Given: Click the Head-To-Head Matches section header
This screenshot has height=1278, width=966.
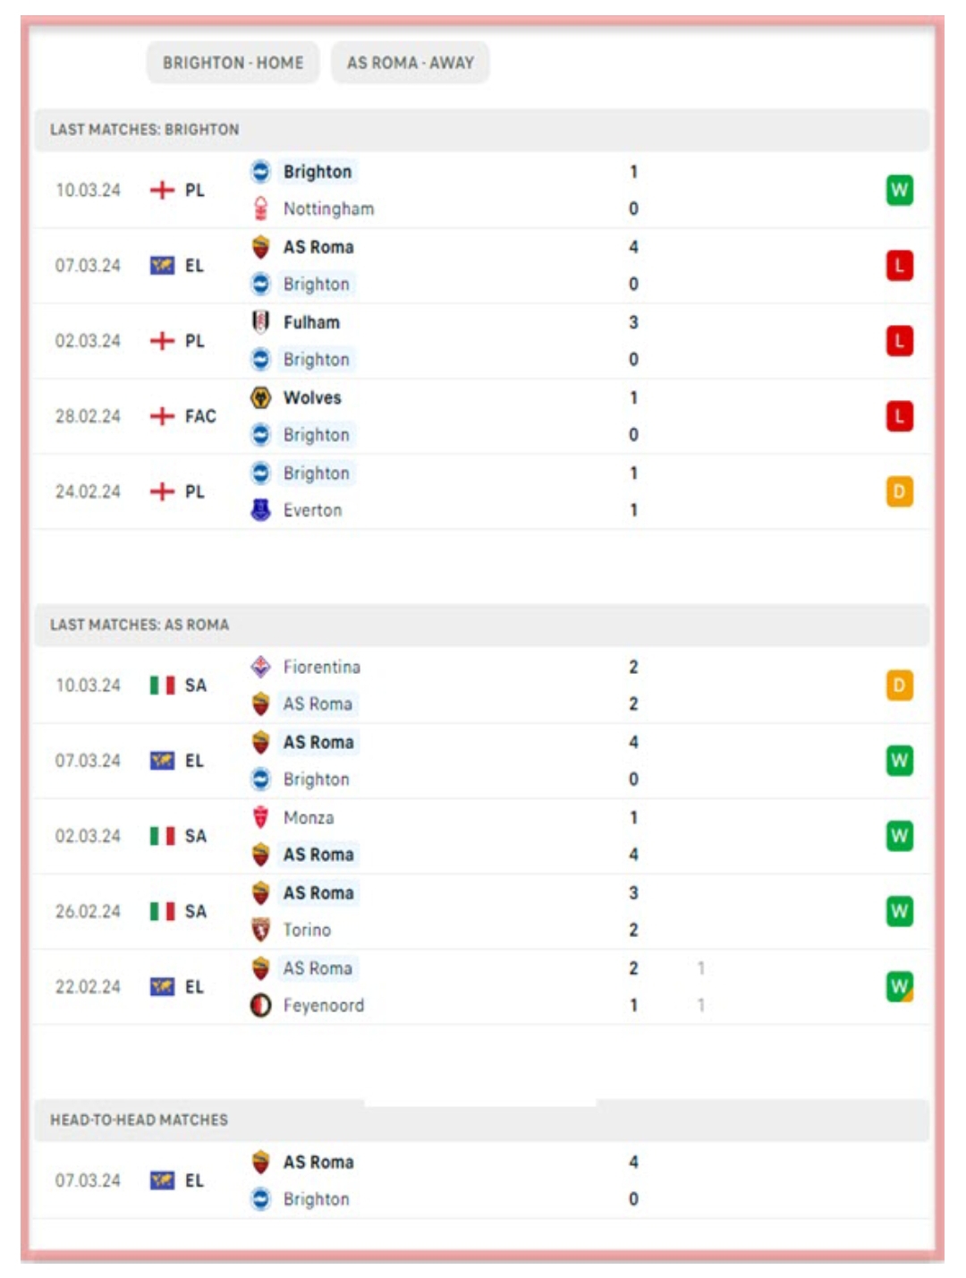Looking at the screenshot, I should [x=139, y=1120].
